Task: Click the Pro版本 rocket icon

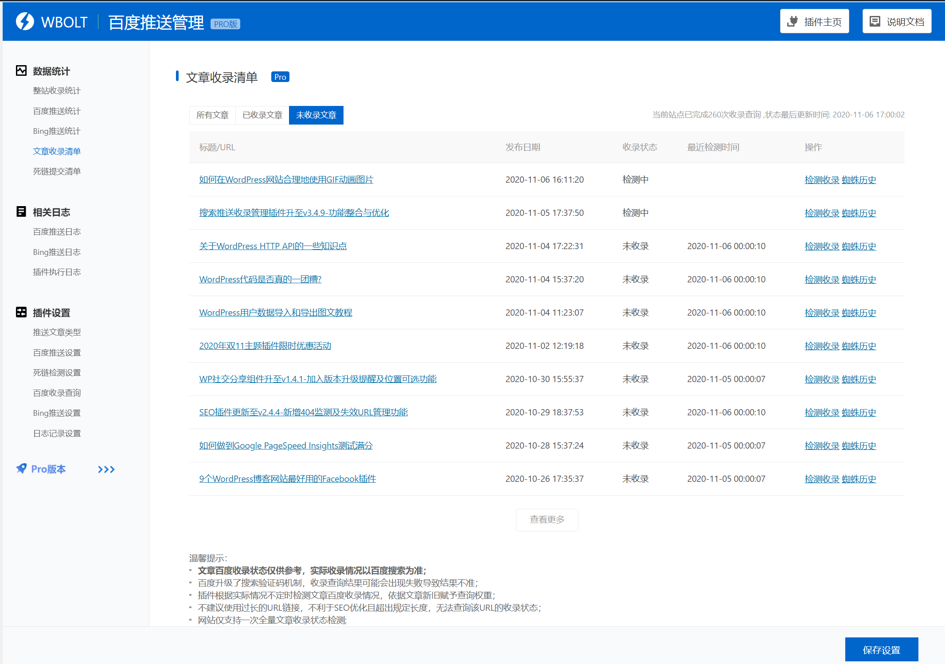Action: click(x=21, y=469)
